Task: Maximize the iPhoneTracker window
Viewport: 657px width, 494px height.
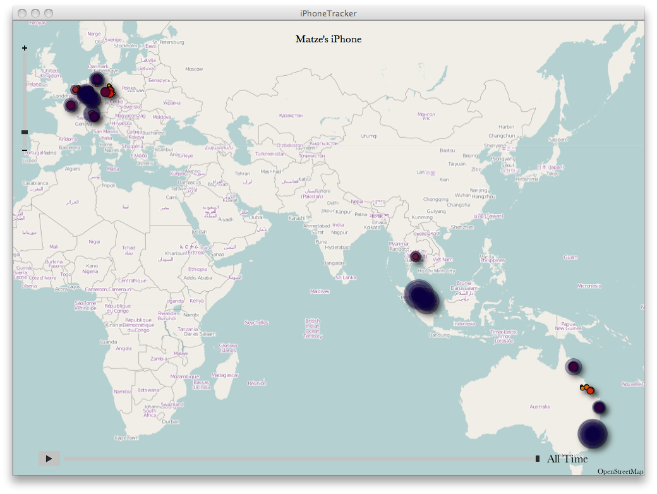Action: click(49, 13)
